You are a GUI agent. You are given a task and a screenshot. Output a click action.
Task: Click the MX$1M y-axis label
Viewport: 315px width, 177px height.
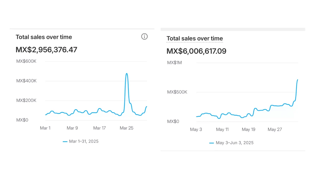pos(175,63)
